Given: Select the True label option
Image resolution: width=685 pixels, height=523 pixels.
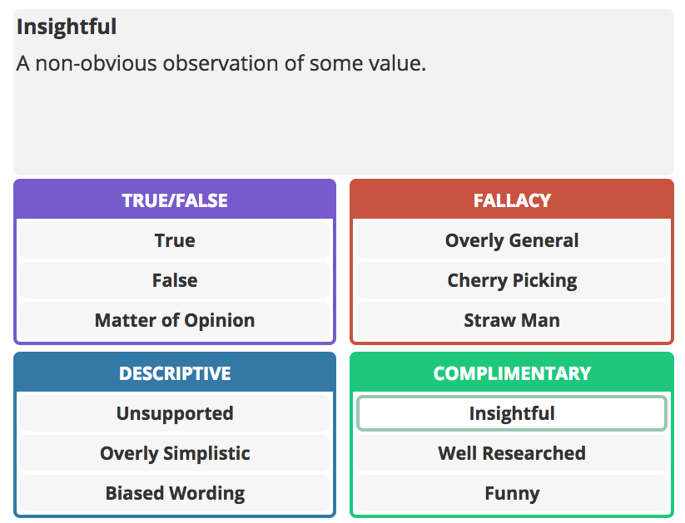Looking at the screenshot, I should tap(175, 240).
